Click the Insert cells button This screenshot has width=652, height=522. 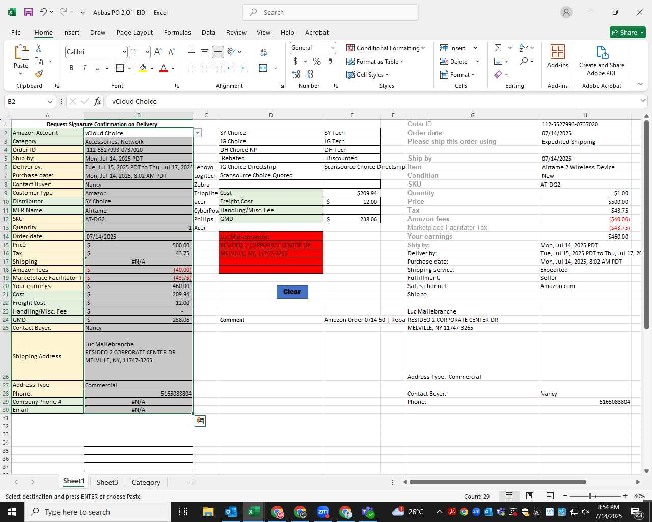(453, 48)
